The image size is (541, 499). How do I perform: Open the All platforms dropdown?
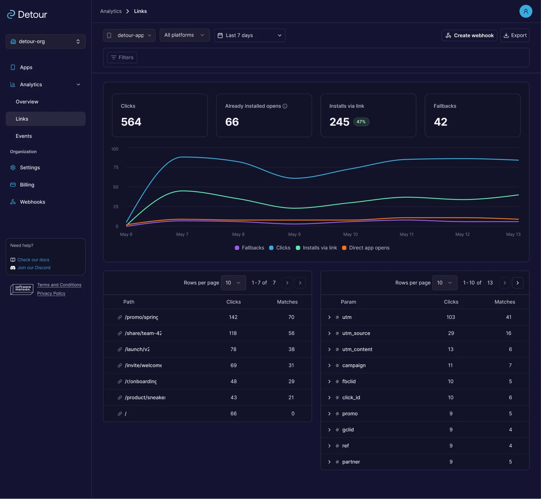pyautogui.click(x=185, y=35)
